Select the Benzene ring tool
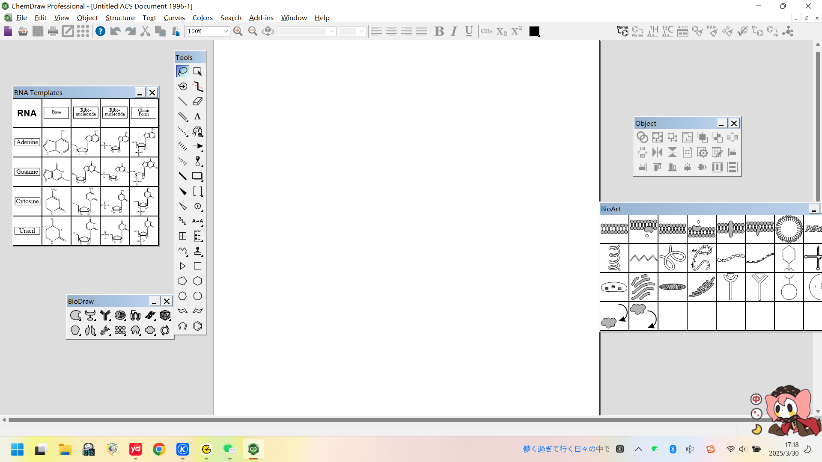Viewport: 822px width, 462px height. click(197, 326)
